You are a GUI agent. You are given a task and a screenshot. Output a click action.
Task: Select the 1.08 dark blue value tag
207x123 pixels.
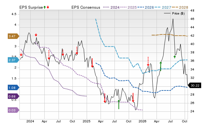click(x=14, y=88)
